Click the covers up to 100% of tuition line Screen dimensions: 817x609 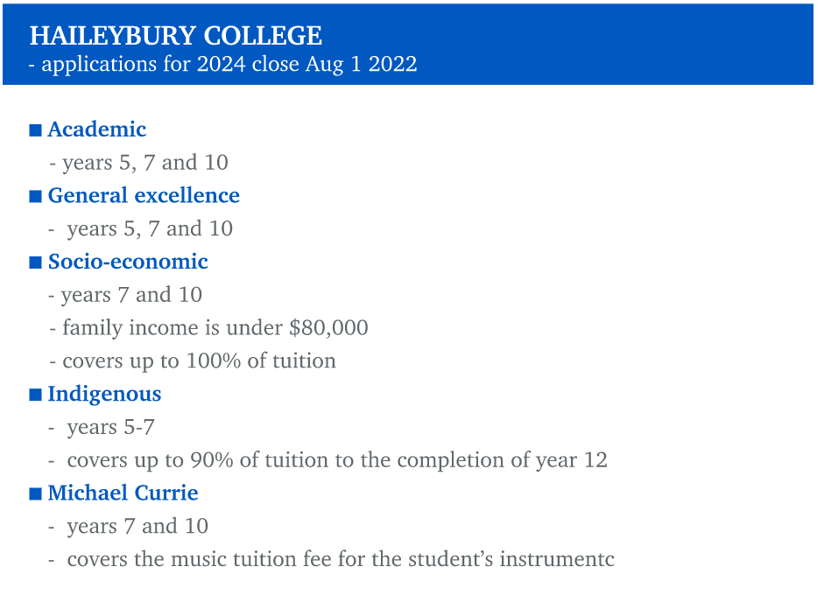pyautogui.click(x=193, y=361)
